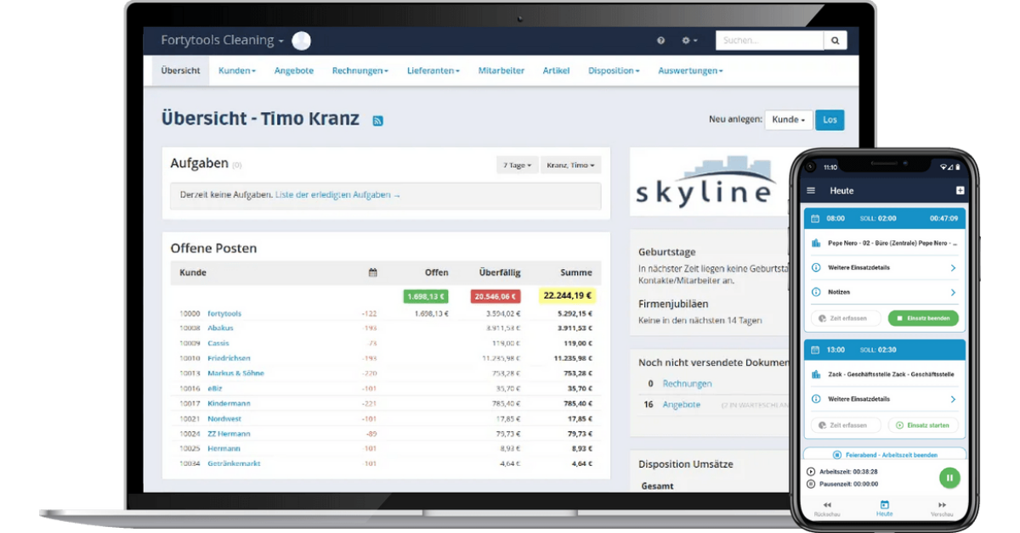The image size is (1020, 533).
Task: Click the RSS feed icon beside Timo Kranz
Action: (x=377, y=121)
